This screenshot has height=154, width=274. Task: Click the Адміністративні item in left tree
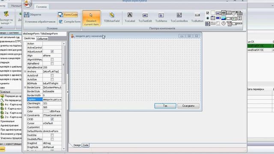point(9,125)
